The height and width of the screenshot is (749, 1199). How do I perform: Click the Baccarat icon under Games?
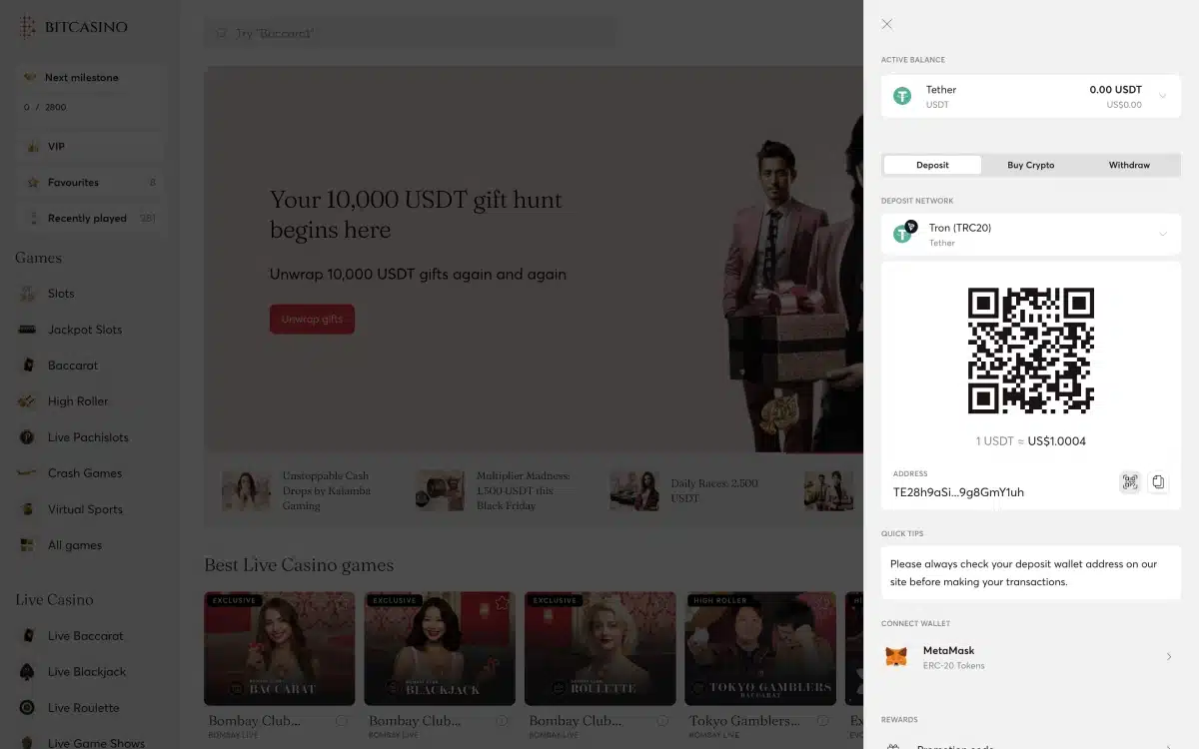coord(28,366)
